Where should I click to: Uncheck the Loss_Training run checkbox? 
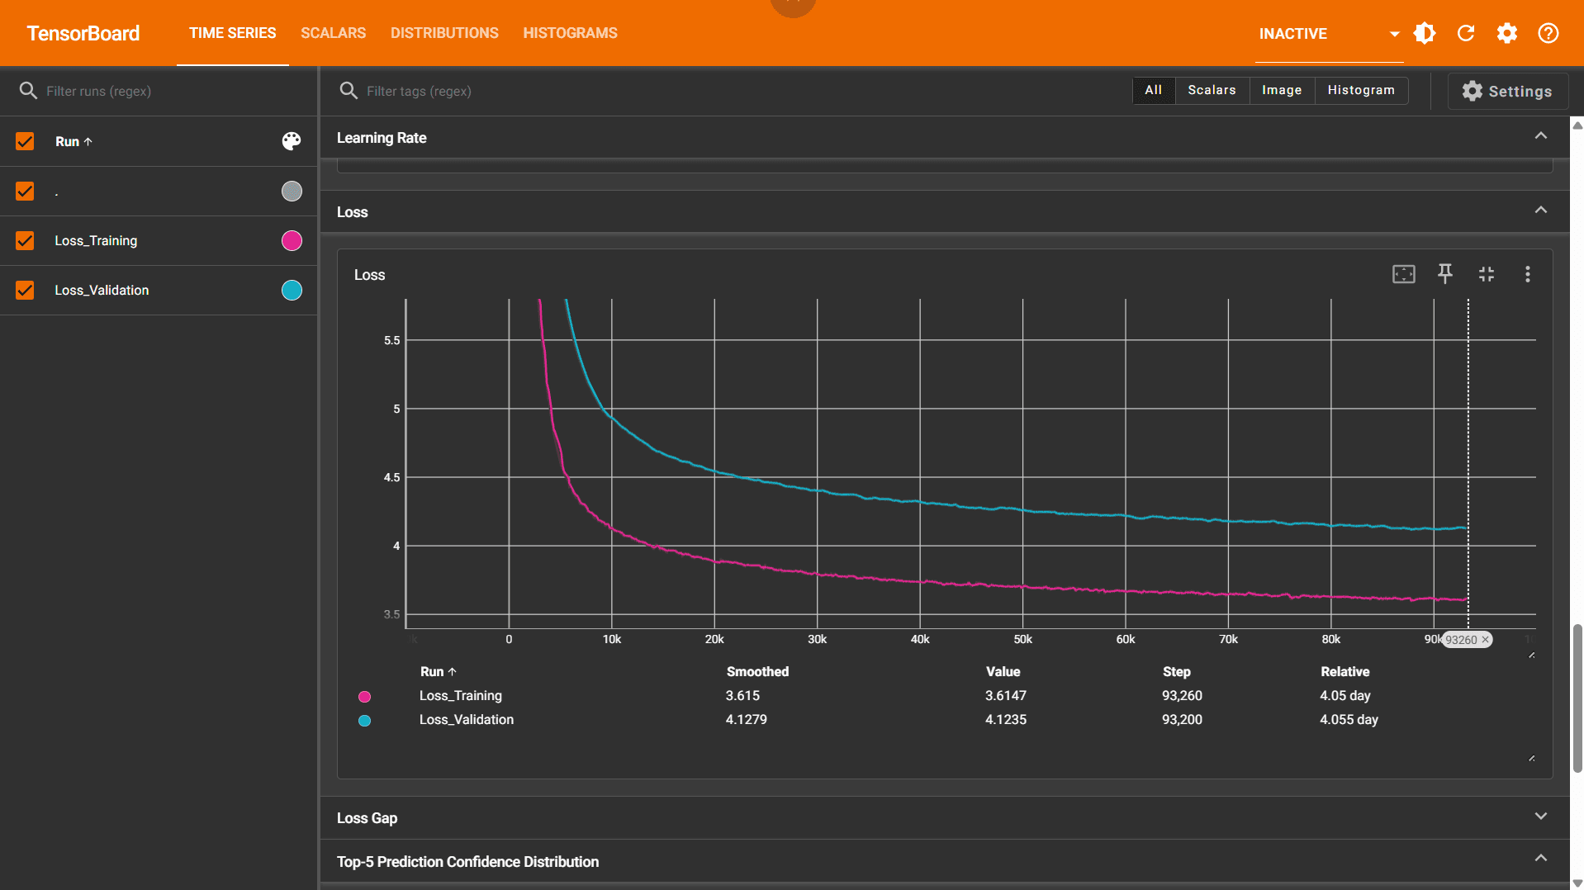(x=25, y=240)
